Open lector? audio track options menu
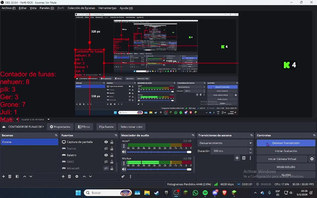 pyautogui.click(x=124, y=146)
